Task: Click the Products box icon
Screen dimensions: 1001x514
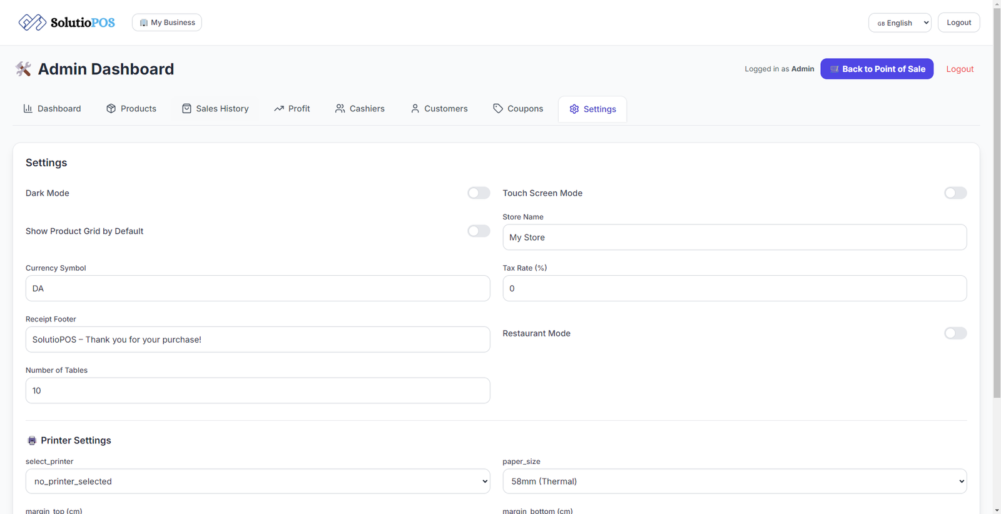Action: coord(111,108)
